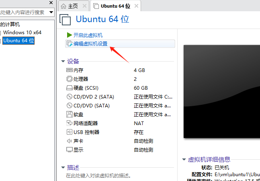The width and height of the screenshot is (260, 181).
Task: Click the large VM icon beside Ubuntu title
Action: (65, 20)
